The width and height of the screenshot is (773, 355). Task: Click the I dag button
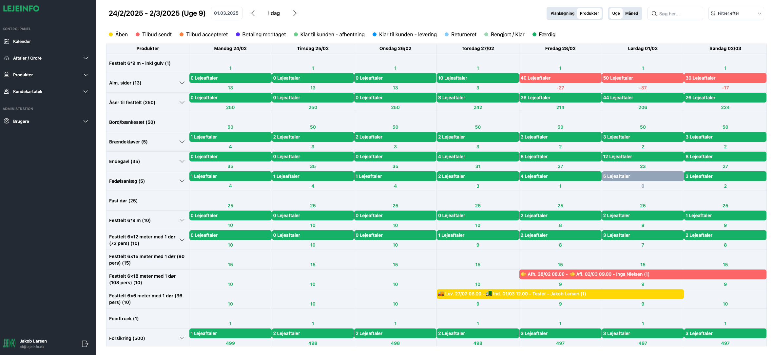pyautogui.click(x=274, y=13)
